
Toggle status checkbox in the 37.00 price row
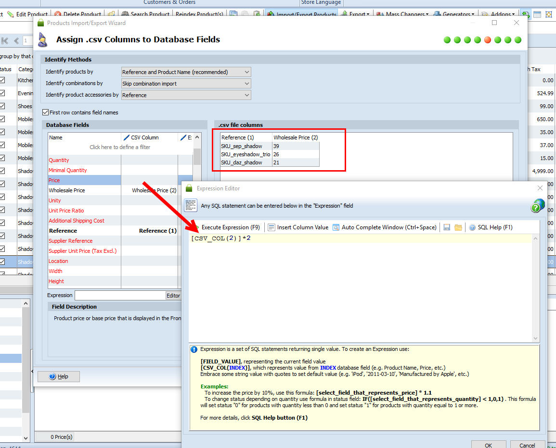click(x=2, y=145)
